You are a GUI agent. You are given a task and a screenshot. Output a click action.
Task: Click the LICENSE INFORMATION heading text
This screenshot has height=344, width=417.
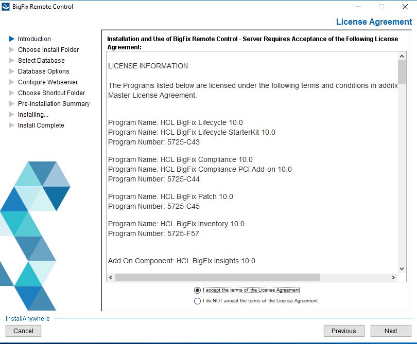coord(148,66)
